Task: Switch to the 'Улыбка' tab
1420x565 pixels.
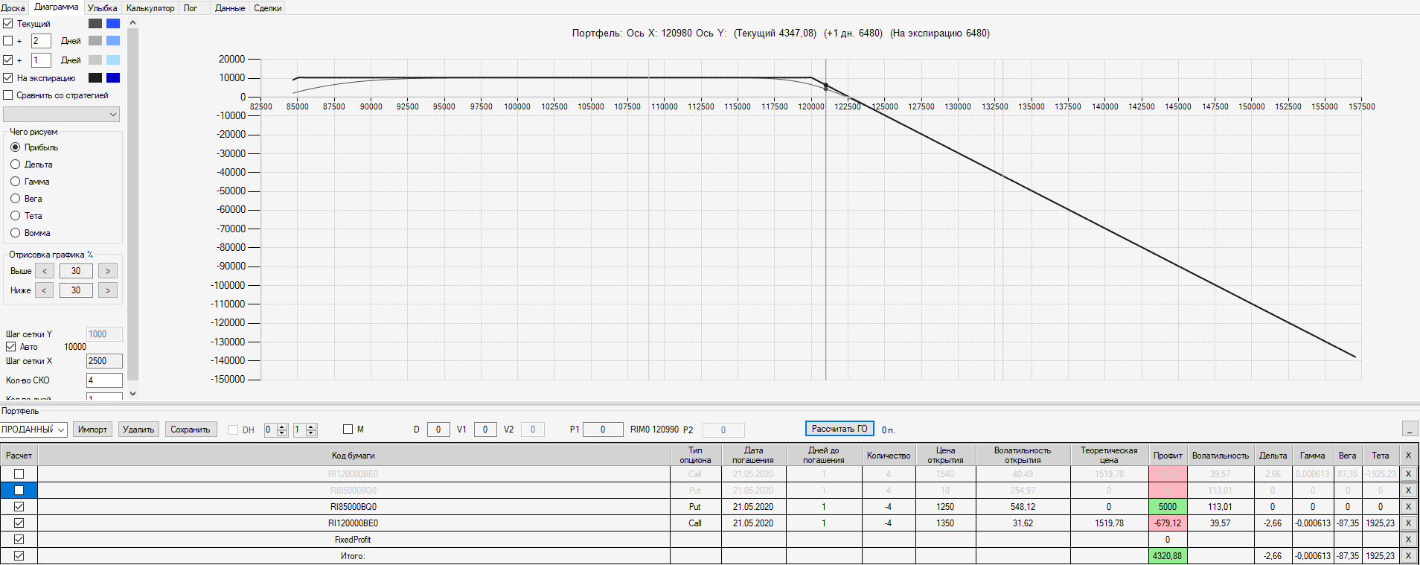Action: click(x=103, y=8)
